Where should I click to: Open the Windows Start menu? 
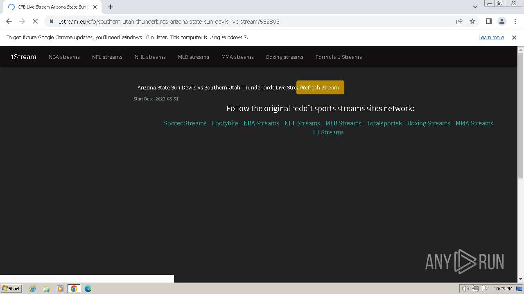11,288
